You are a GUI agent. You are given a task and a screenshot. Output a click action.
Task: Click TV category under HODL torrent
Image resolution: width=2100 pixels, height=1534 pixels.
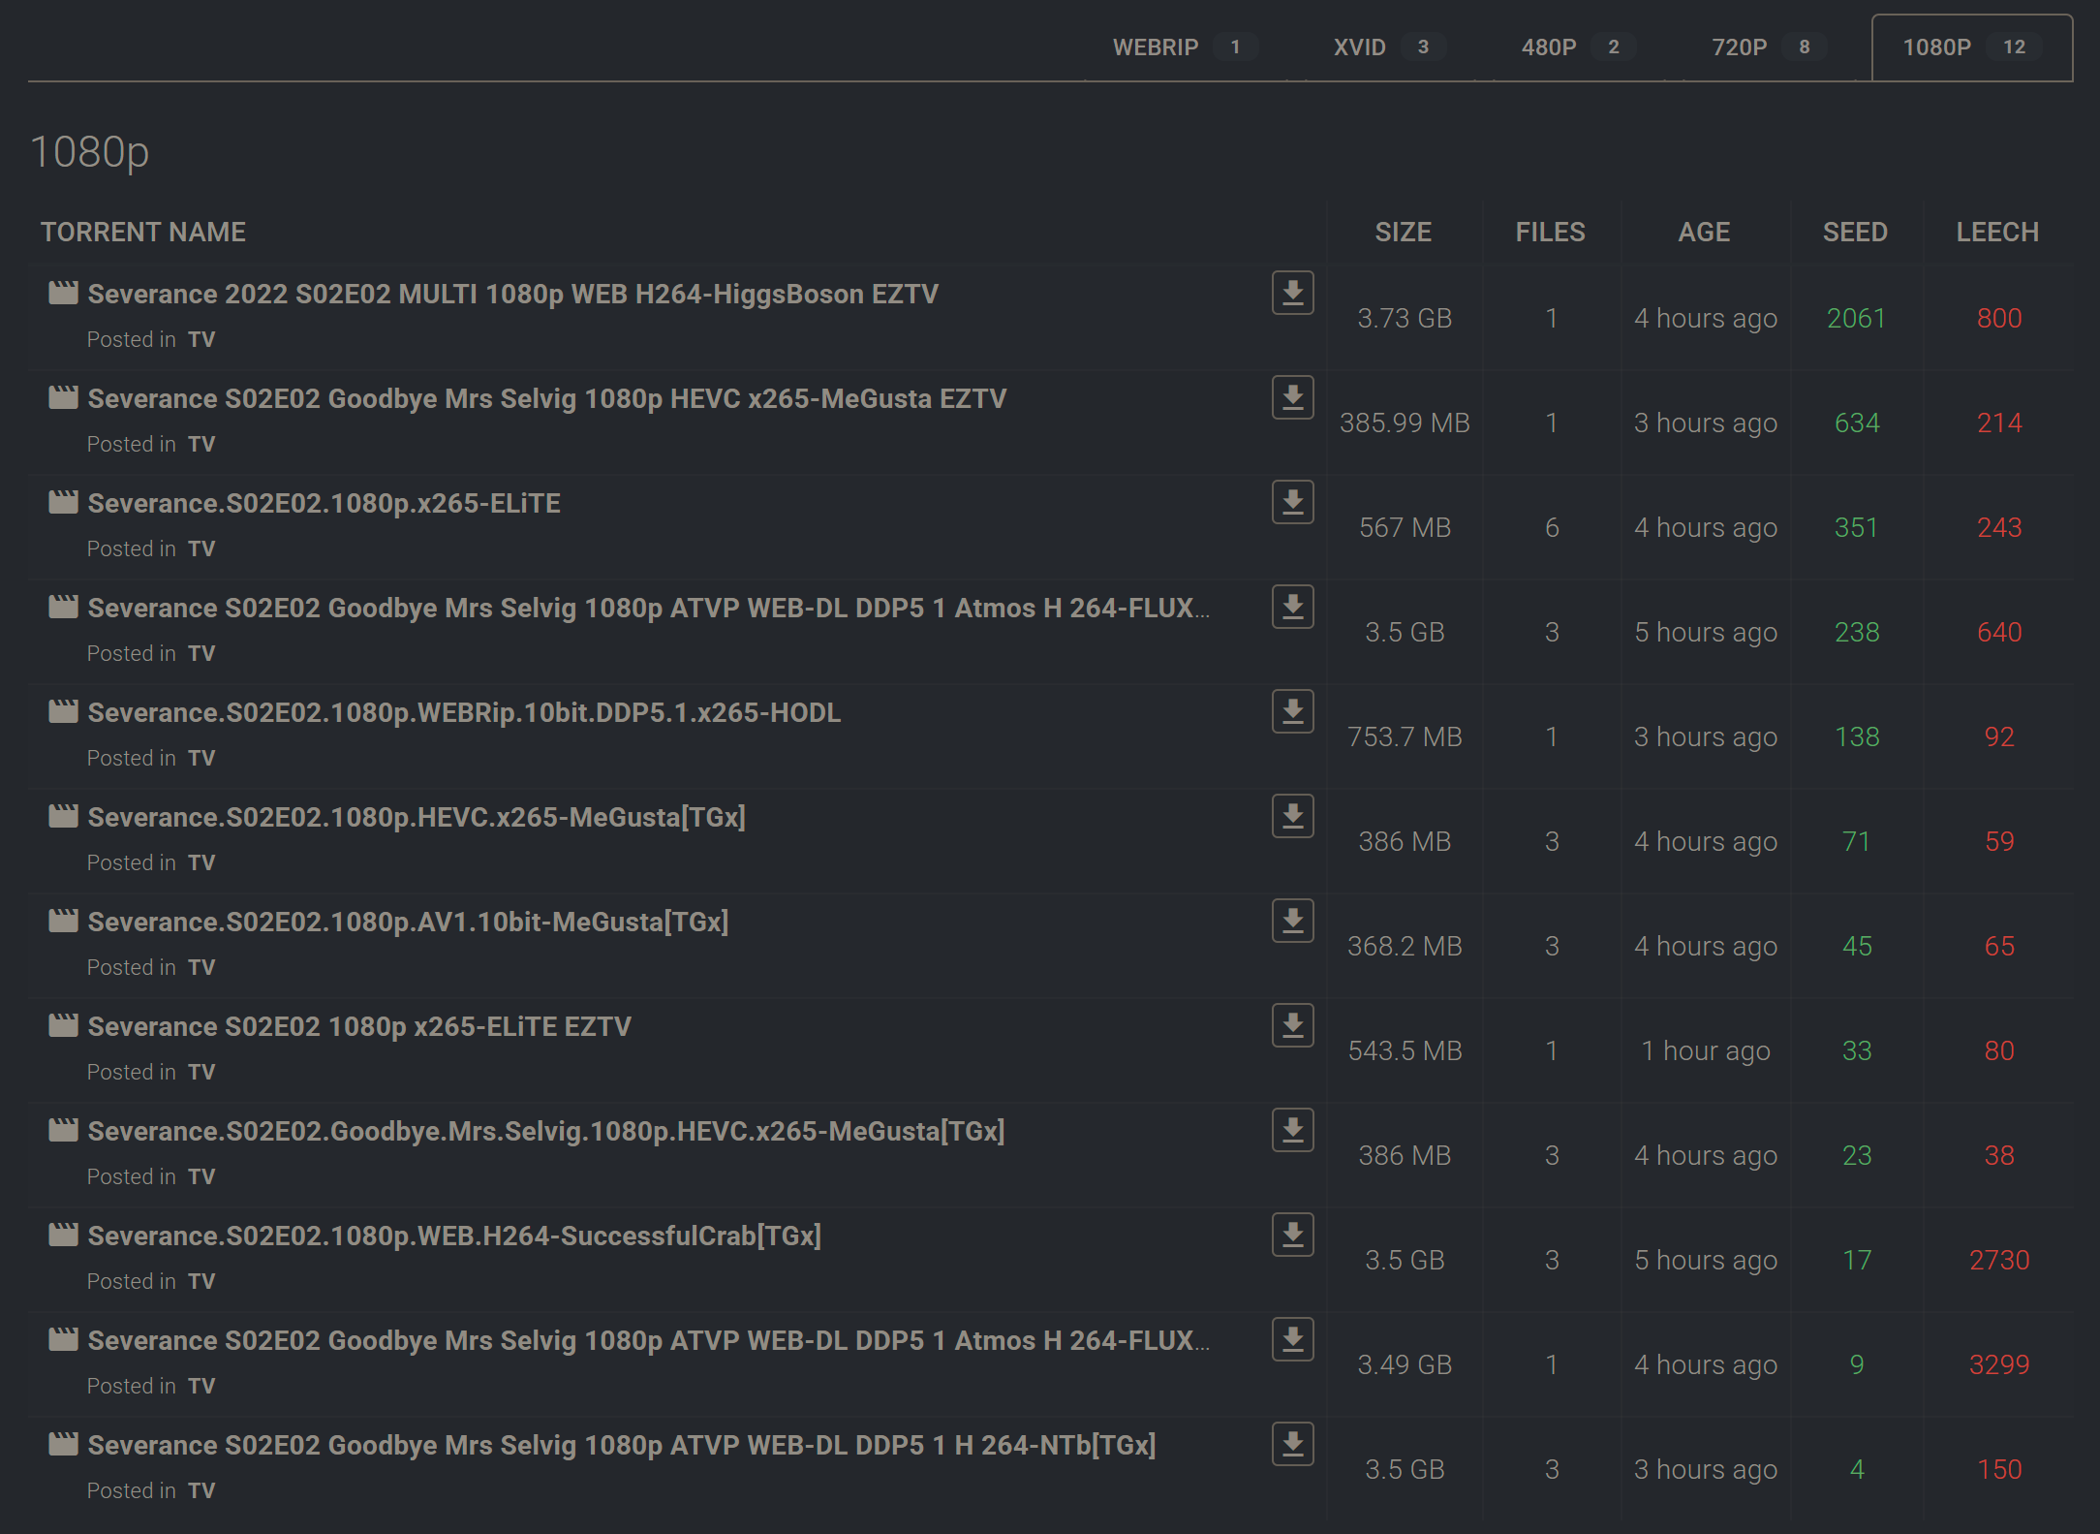201,758
